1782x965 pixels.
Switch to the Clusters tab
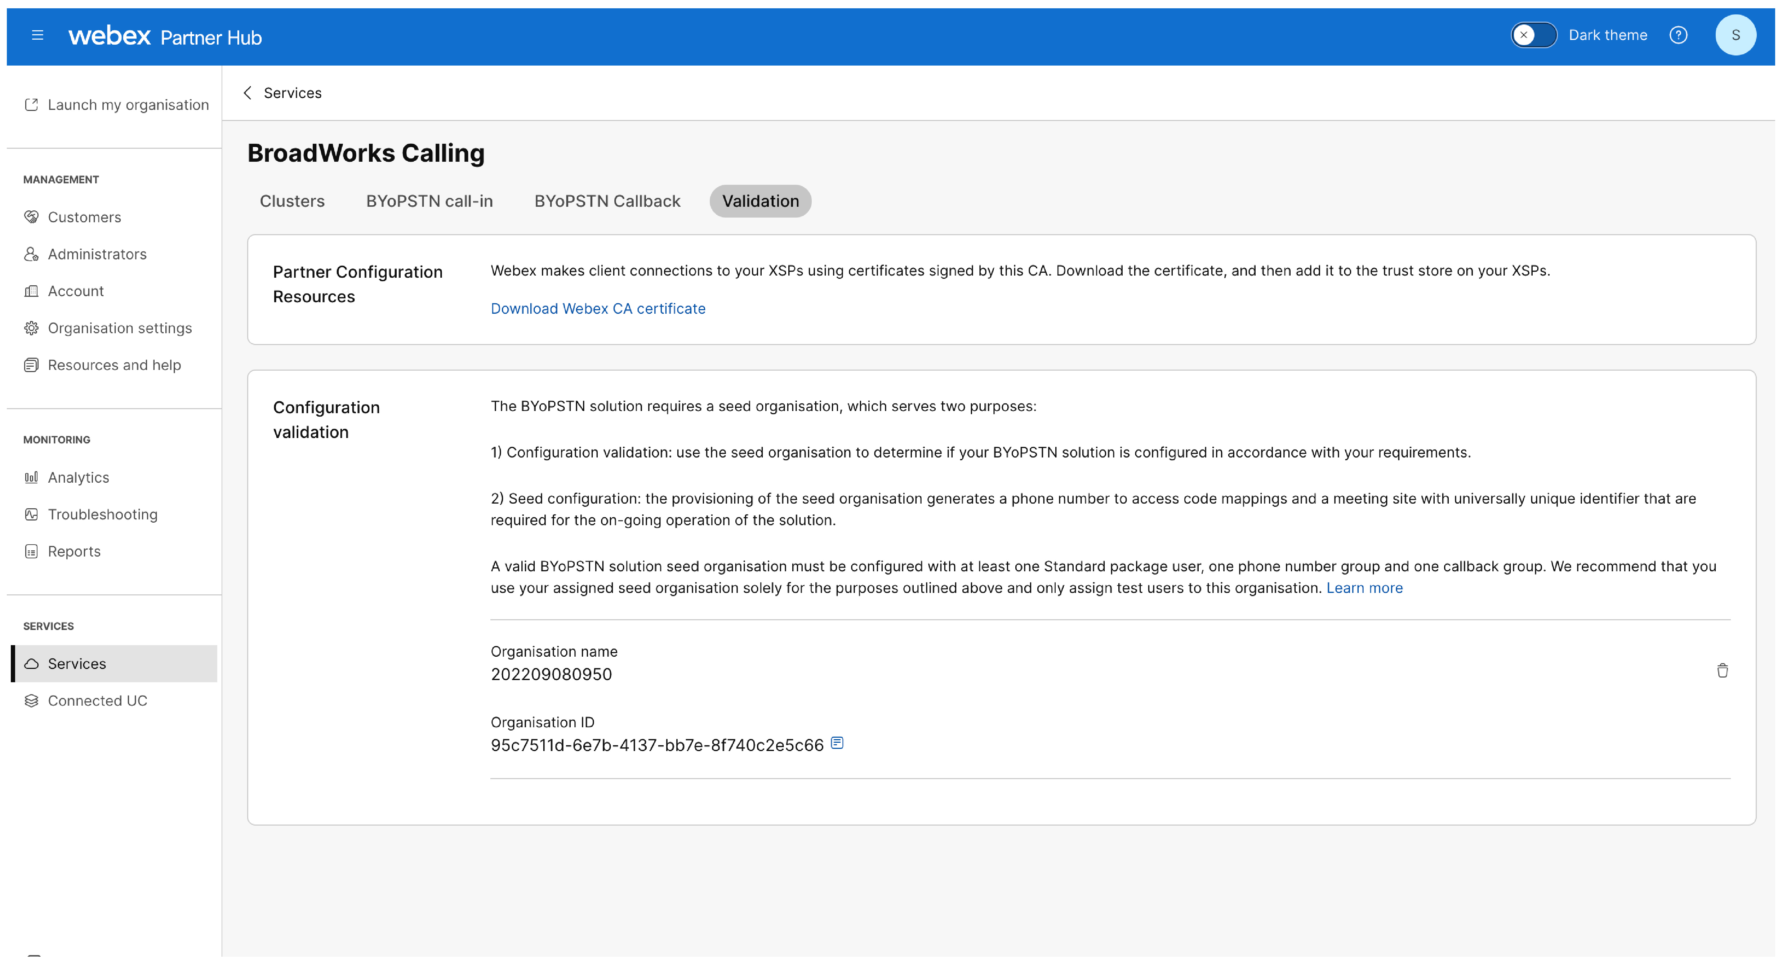point(292,201)
